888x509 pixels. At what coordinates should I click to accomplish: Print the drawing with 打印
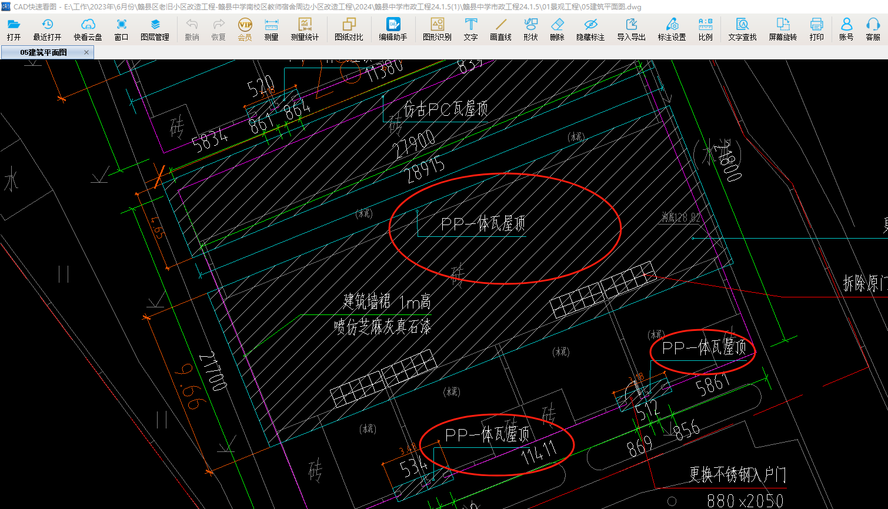tap(816, 29)
